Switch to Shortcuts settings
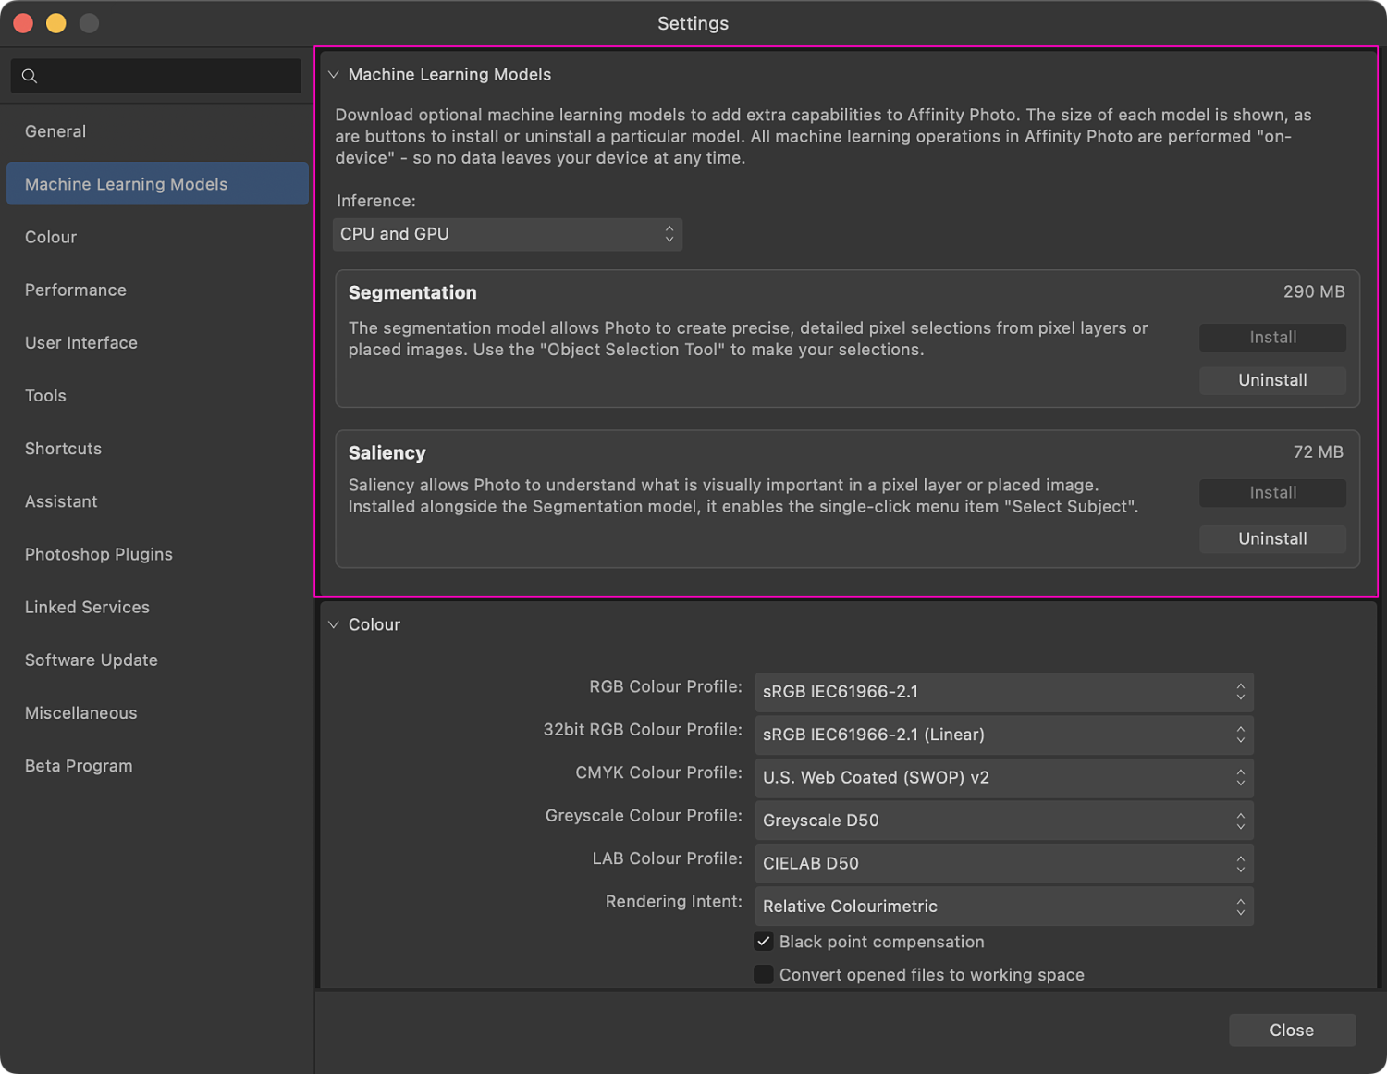1387x1074 pixels. click(63, 449)
